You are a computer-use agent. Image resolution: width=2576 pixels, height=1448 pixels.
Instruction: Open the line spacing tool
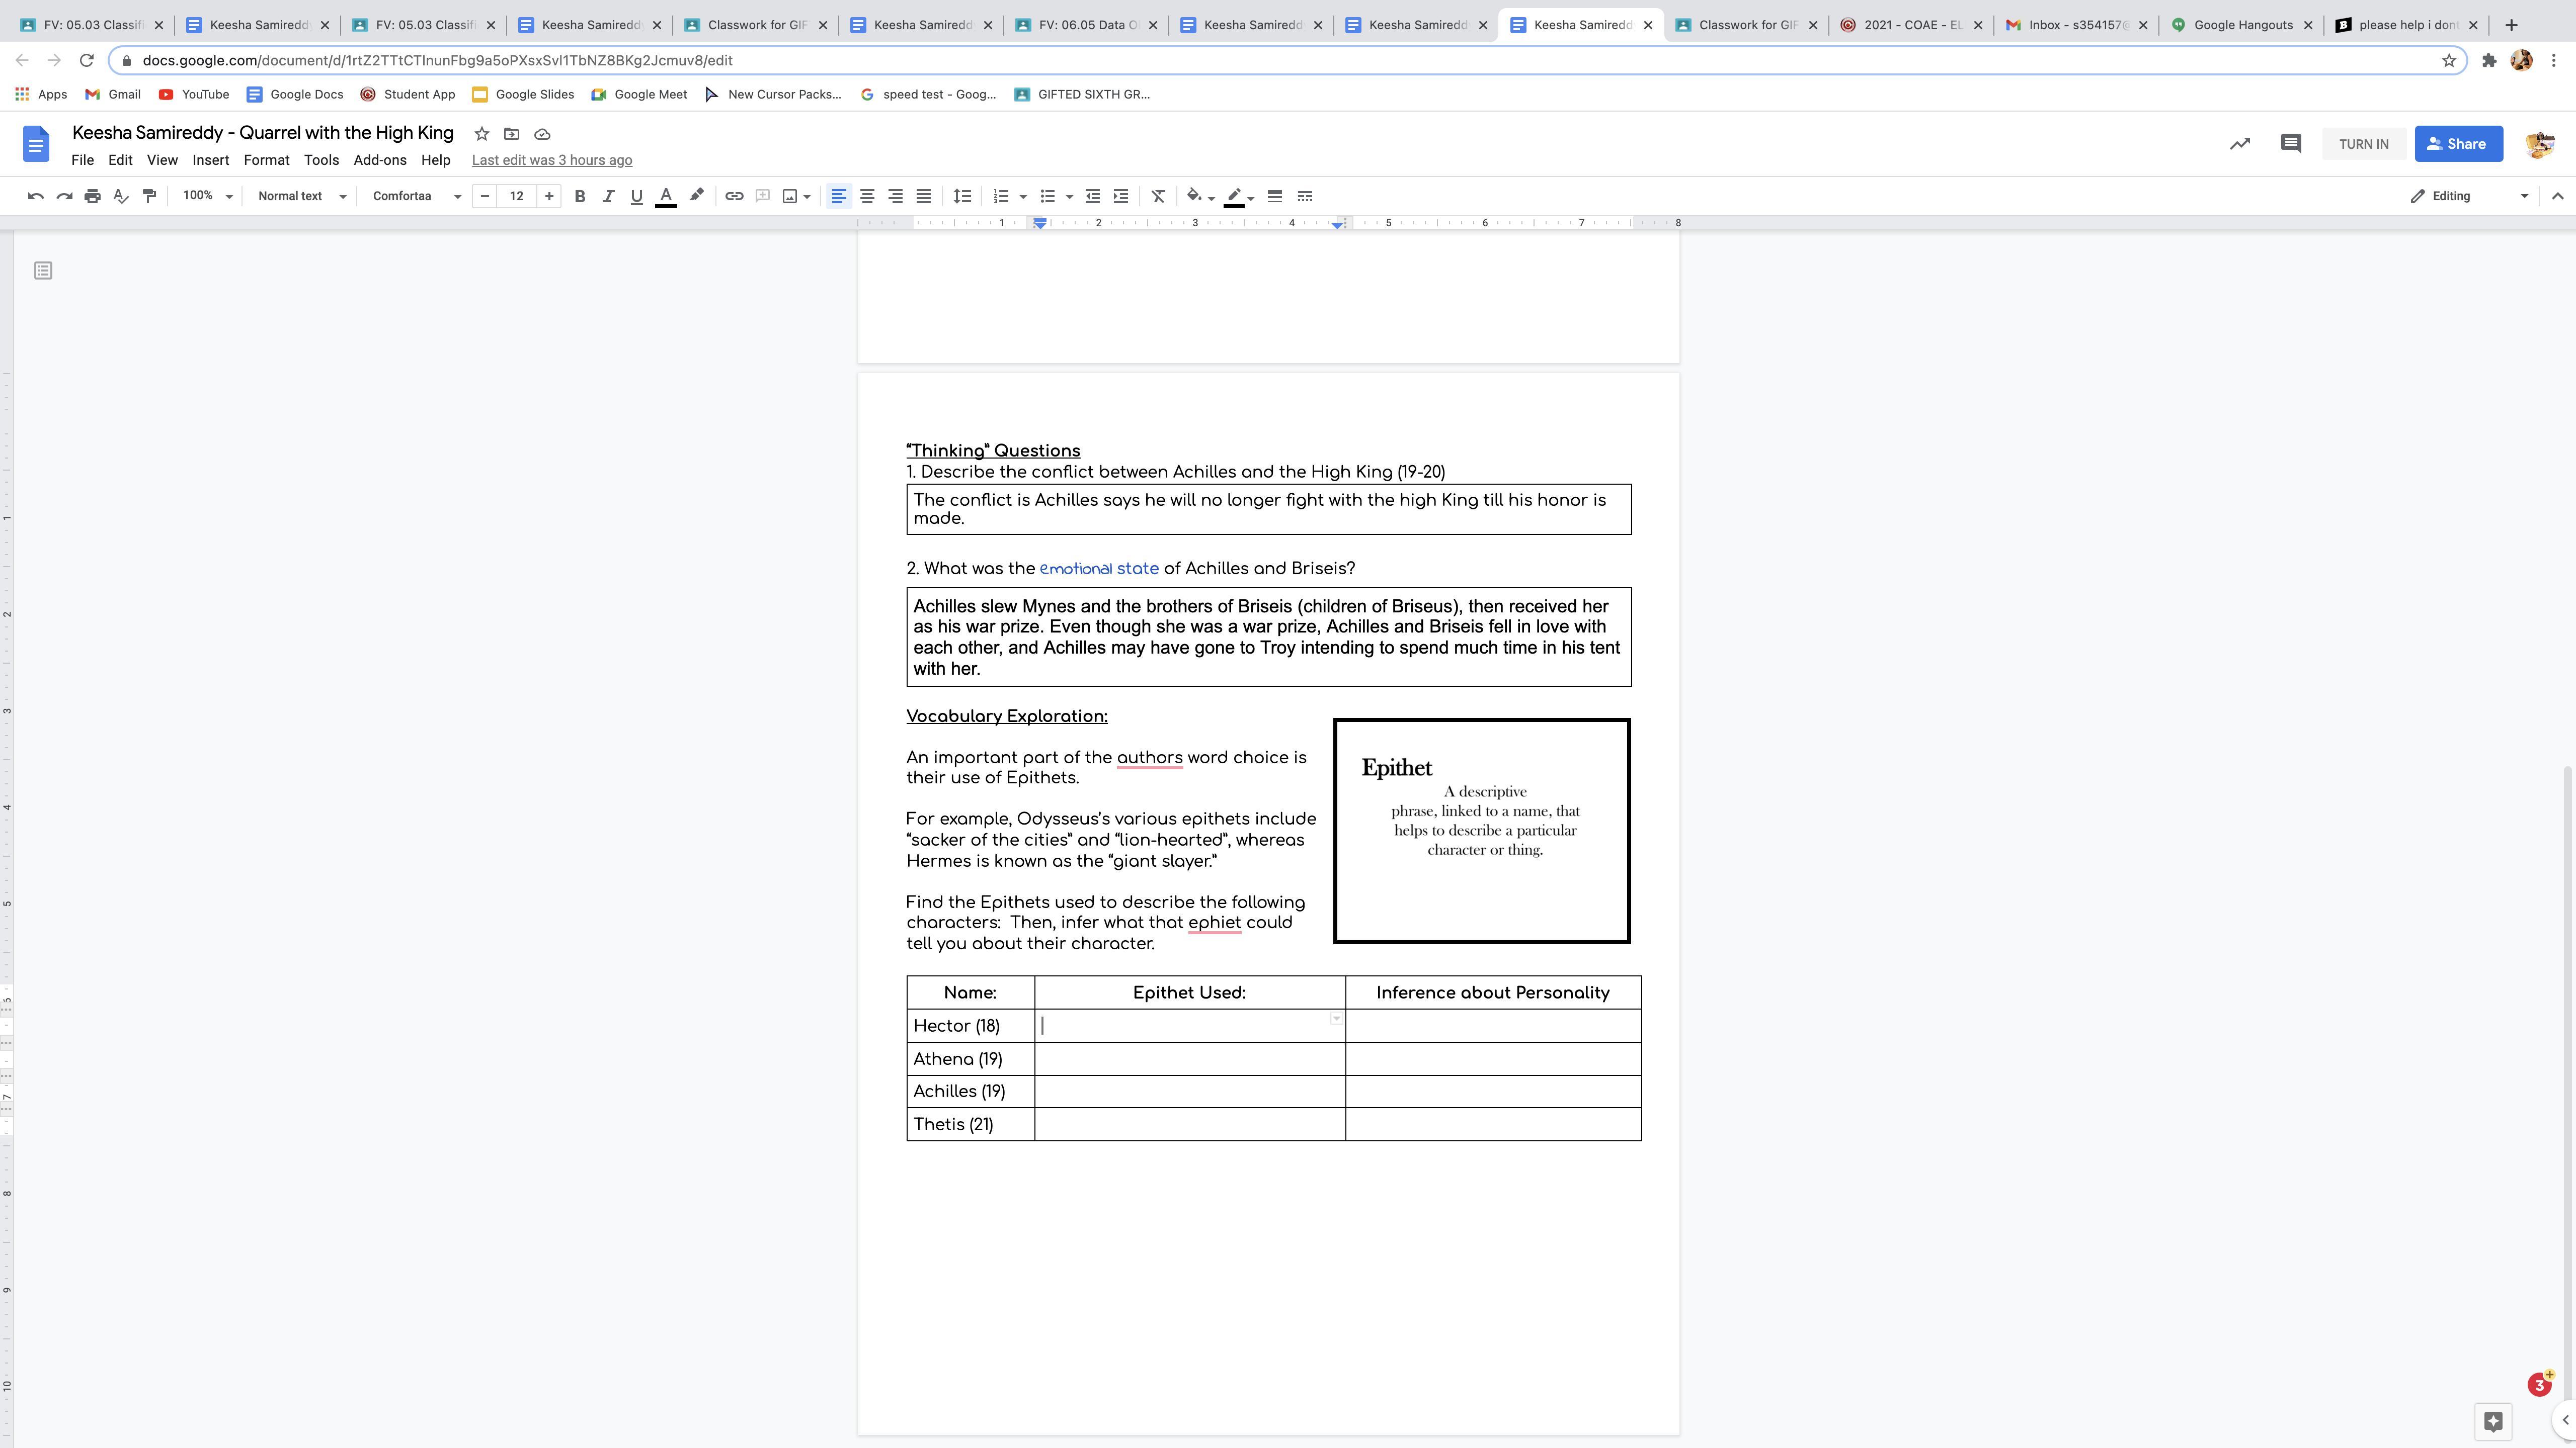point(962,196)
